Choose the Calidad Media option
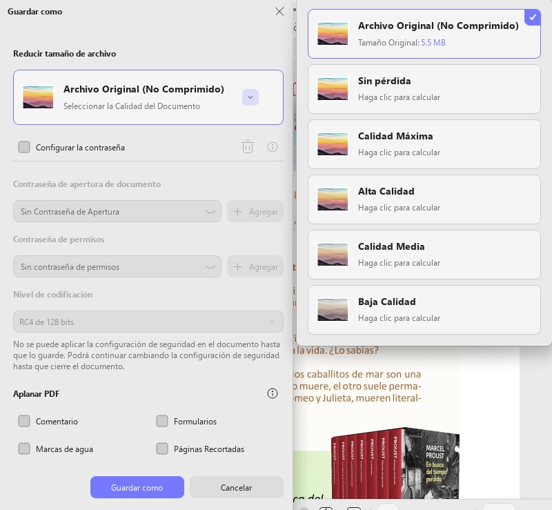 pos(424,255)
